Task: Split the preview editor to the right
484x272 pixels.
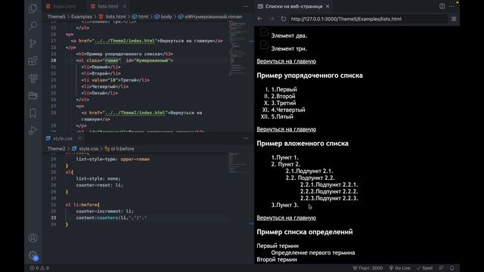Action: [442, 6]
